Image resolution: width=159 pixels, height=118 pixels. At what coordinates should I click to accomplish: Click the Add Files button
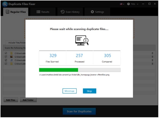11,100
